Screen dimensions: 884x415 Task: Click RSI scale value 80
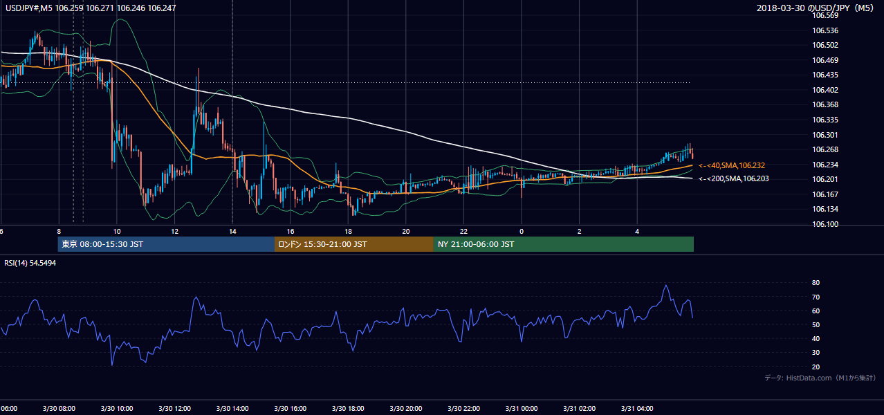tap(816, 283)
